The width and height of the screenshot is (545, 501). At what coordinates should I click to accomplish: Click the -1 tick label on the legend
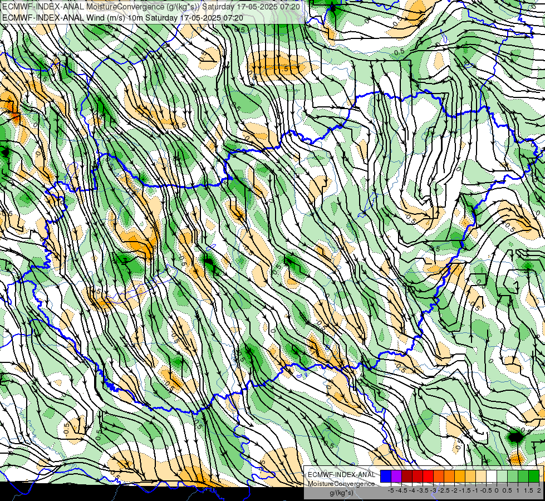pos(475,490)
